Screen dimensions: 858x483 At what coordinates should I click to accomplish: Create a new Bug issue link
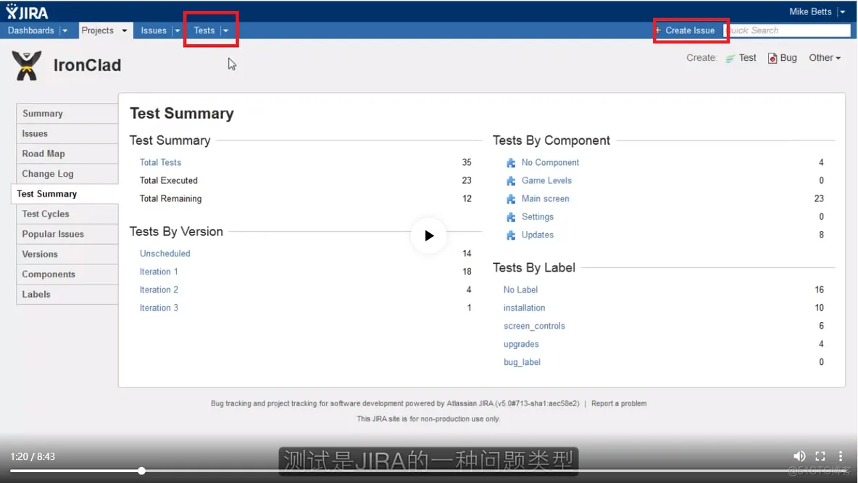(x=788, y=58)
